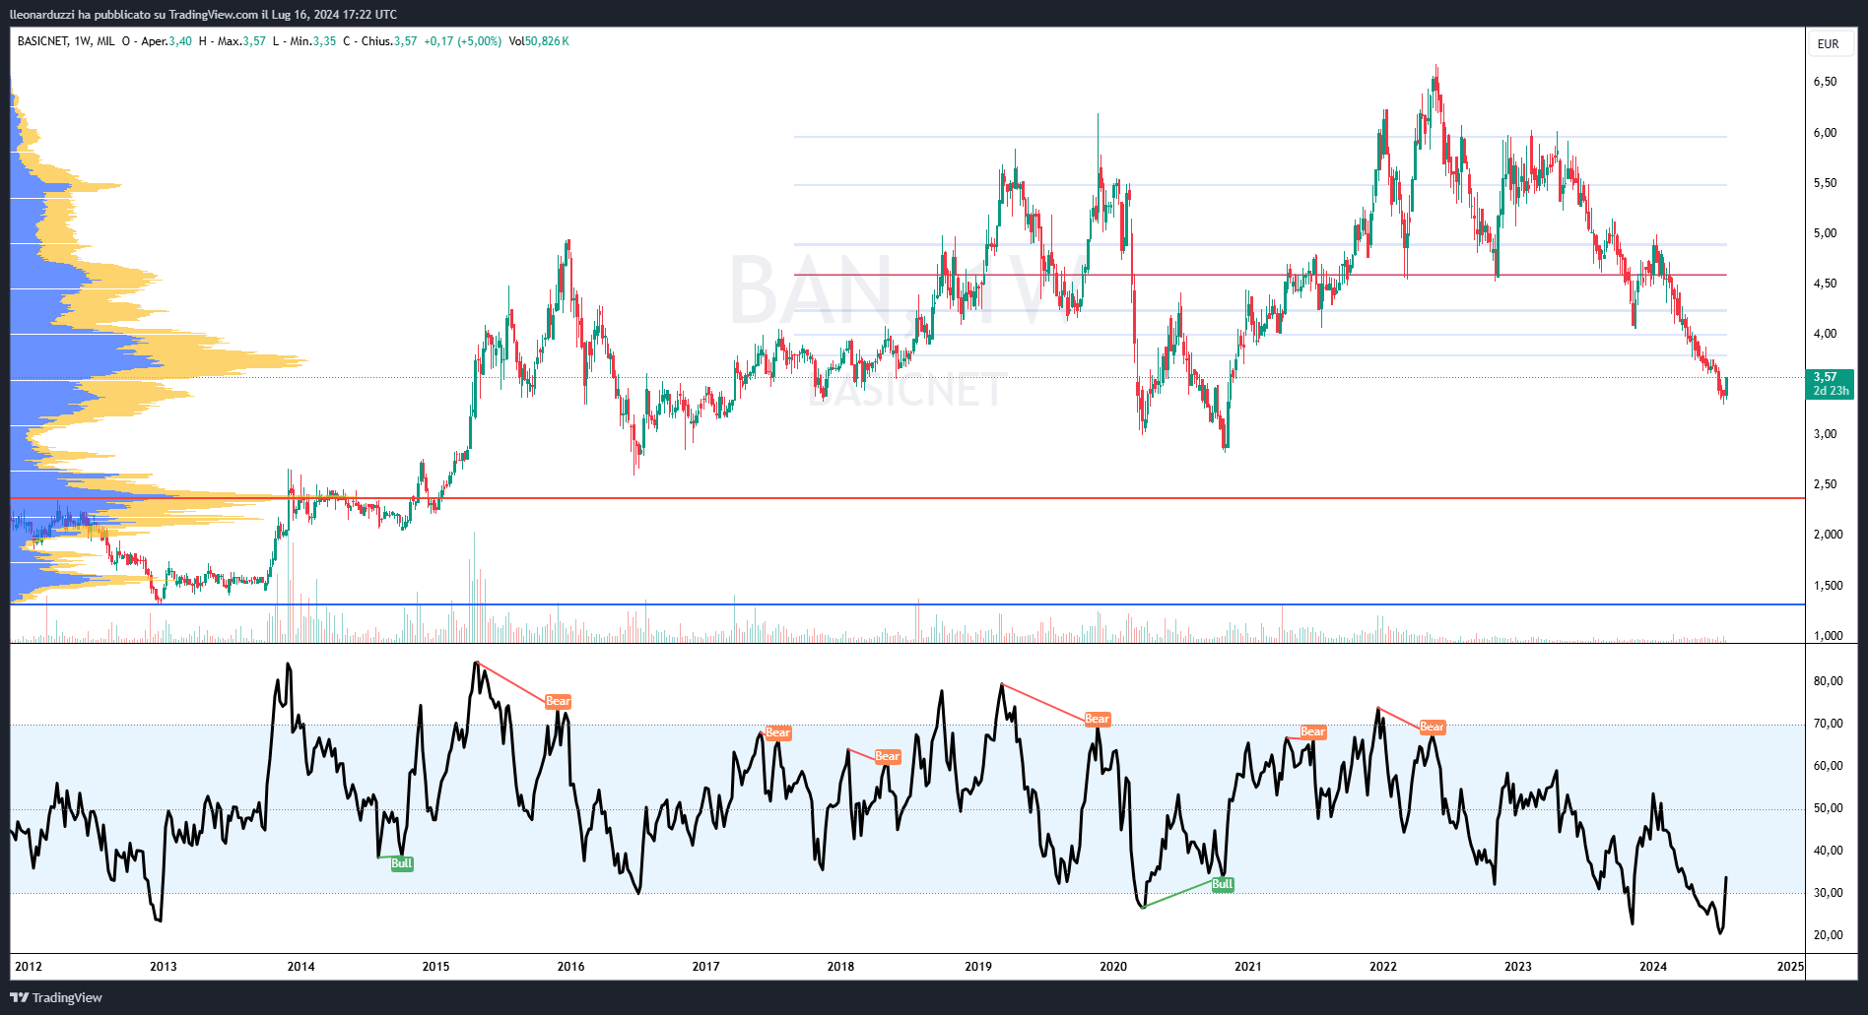Screen dimensions: 1868x1015
Task: Click the 50,00 RSI axis label
Action: [x=1828, y=808]
